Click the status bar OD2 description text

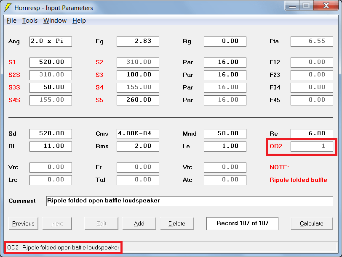point(63,247)
